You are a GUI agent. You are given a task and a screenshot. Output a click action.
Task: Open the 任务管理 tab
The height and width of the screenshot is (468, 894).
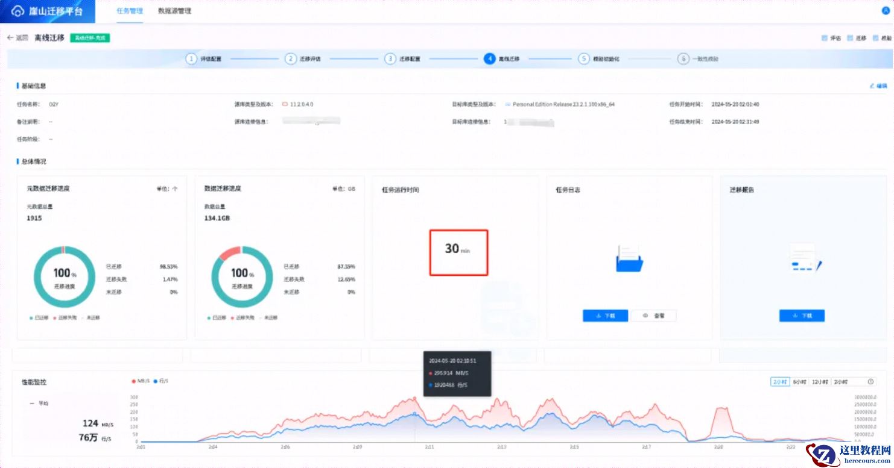tap(130, 11)
